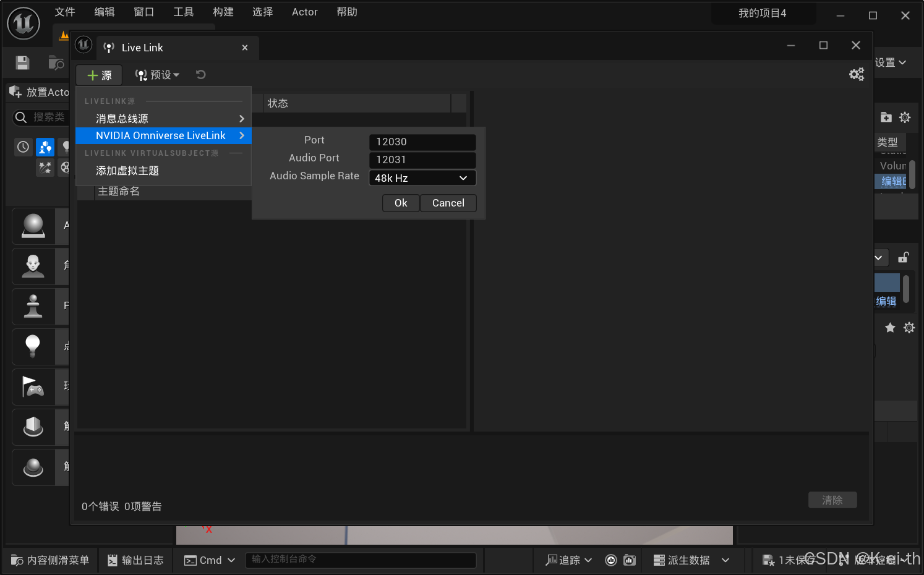Click the Port 12030 input field
Image resolution: width=924 pixels, height=575 pixels.
pos(422,142)
